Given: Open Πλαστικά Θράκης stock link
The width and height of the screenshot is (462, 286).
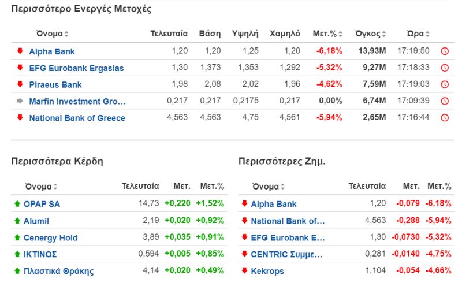Looking at the screenshot, I should [58, 271].
